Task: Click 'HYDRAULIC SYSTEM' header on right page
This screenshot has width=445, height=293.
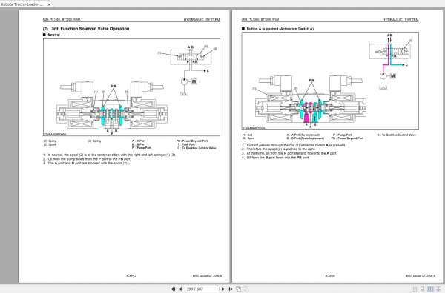Action: (x=400, y=19)
